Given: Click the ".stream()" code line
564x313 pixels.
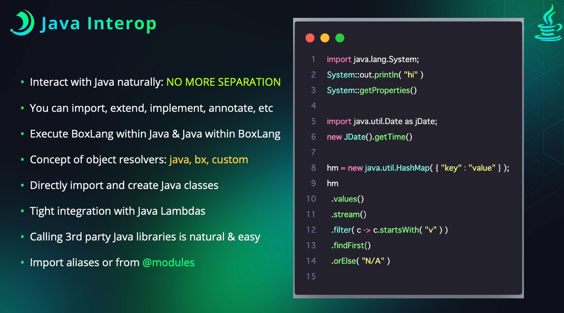Looking at the screenshot, I should [348, 214].
